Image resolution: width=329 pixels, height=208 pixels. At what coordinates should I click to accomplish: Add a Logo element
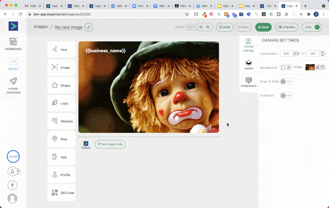click(x=61, y=103)
